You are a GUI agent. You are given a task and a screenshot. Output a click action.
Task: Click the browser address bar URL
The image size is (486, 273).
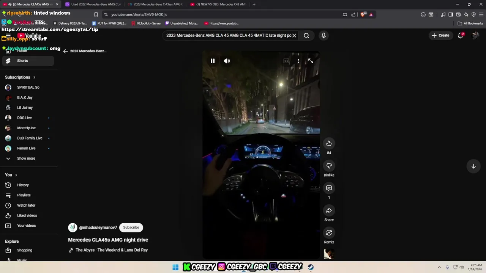(x=139, y=14)
